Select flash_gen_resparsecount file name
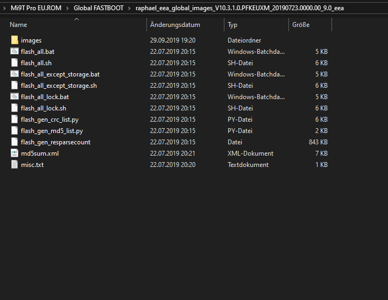The image size is (388, 300). pos(55,142)
